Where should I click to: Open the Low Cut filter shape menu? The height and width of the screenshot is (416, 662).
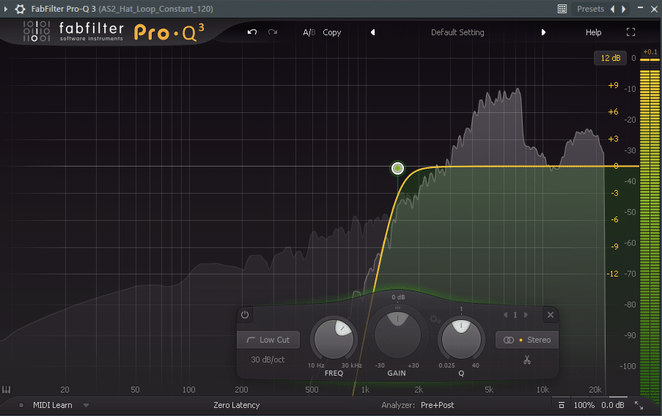tap(268, 340)
